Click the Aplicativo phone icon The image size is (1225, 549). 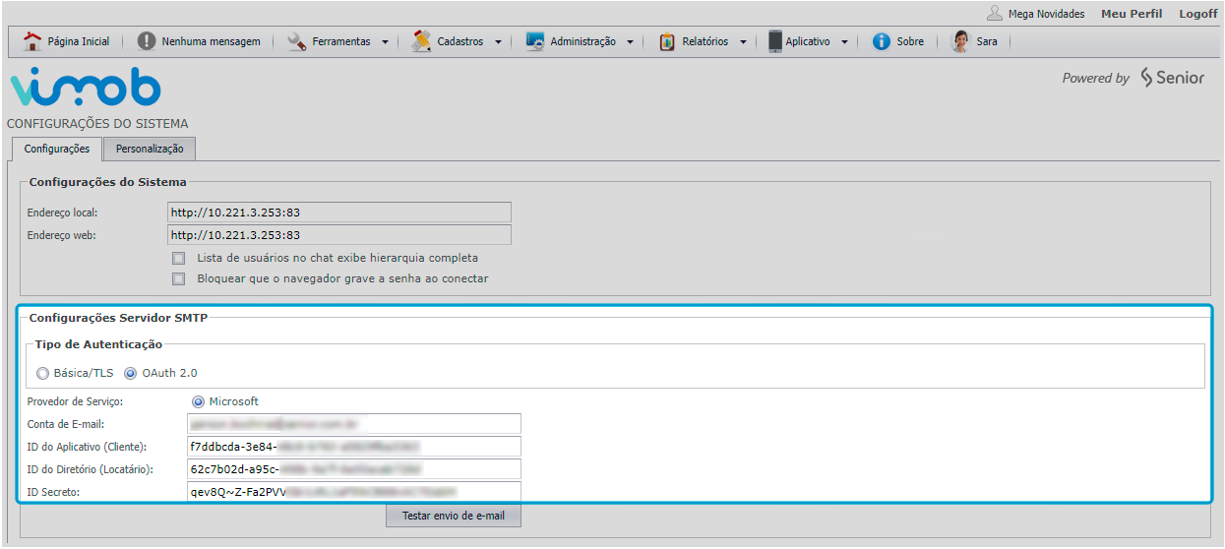click(x=775, y=41)
